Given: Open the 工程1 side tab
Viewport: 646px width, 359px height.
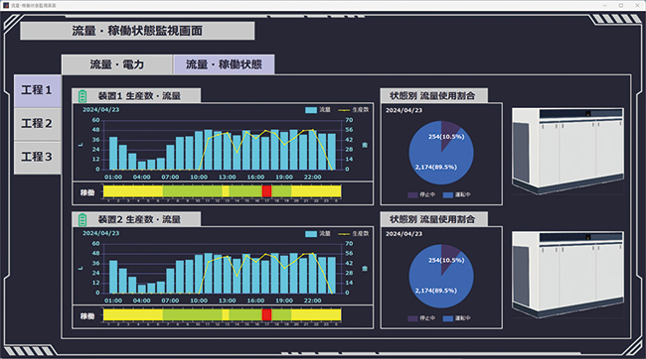Looking at the screenshot, I should tap(37, 91).
